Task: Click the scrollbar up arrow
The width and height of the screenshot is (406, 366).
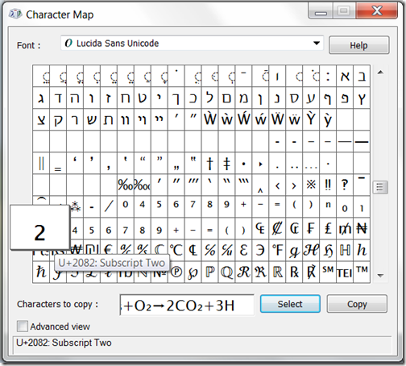Action: pos(380,73)
